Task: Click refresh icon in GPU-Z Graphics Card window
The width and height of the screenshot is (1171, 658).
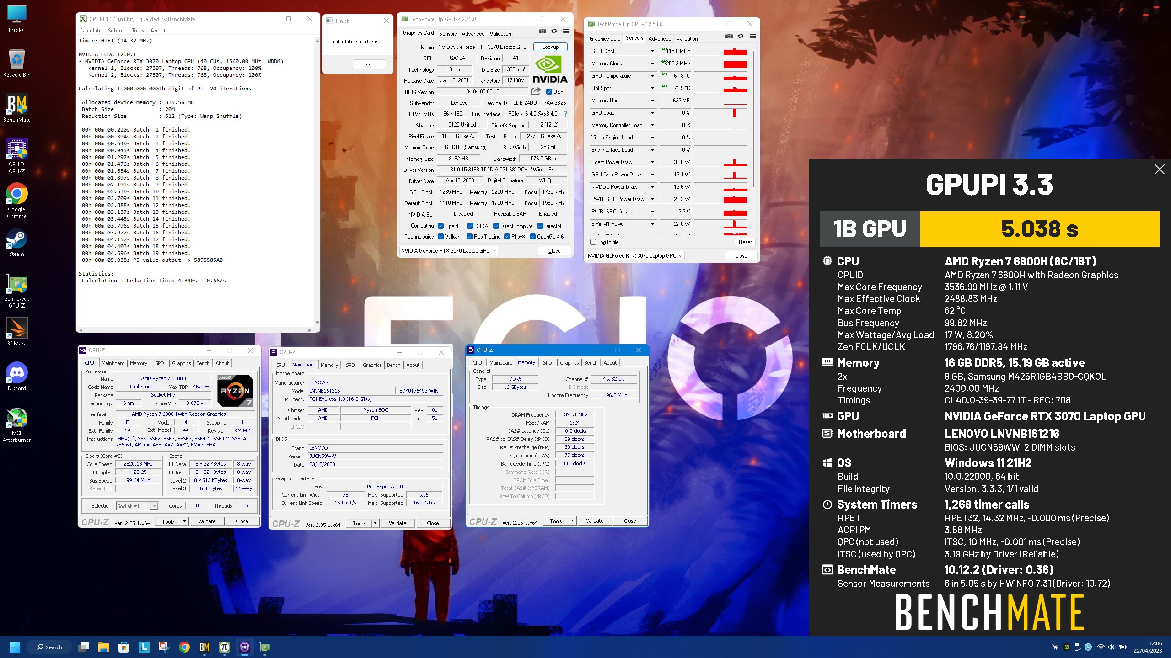Action: click(x=554, y=31)
